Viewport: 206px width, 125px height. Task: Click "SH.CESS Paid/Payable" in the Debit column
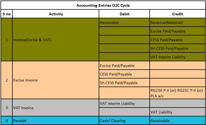point(124,83)
